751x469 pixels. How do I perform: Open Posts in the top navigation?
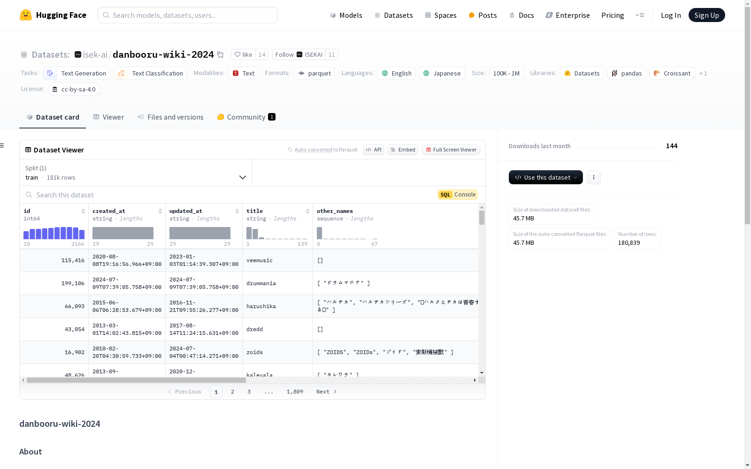[x=483, y=15]
